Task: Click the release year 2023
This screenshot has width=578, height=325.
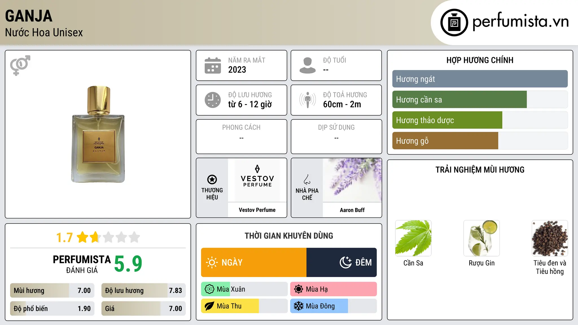Action: [237, 70]
